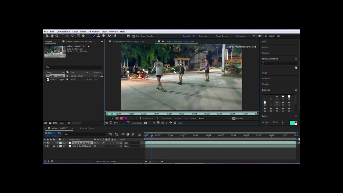Expand layer 1 properties triangle
This screenshot has height=193, width=343.
click(x=57, y=143)
